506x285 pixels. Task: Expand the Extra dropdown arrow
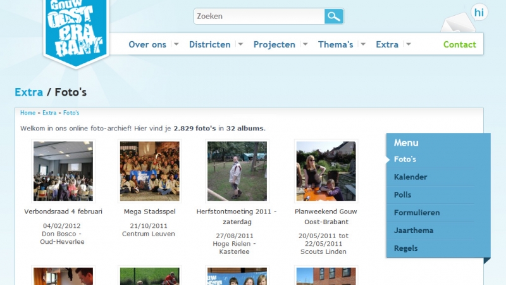(409, 44)
